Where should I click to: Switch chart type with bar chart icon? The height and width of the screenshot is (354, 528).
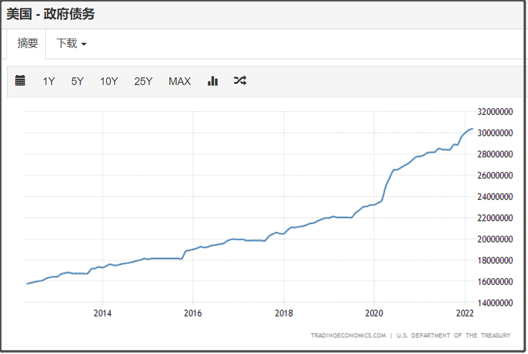213,81
